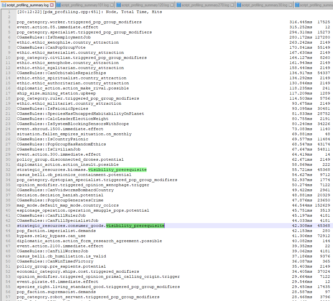Click the save icon on summary120.log tab
The image size is (333, 301).
click(118, 5)
